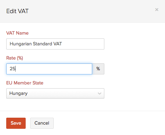Dismiss dialog using the X icon

tap(157, 10)
